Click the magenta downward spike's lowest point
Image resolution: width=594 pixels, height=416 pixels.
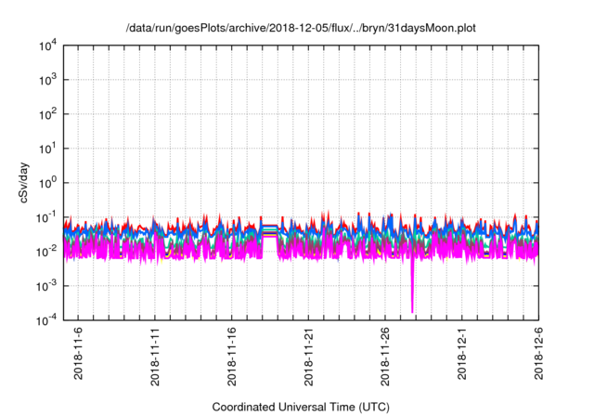pos(412,311)
